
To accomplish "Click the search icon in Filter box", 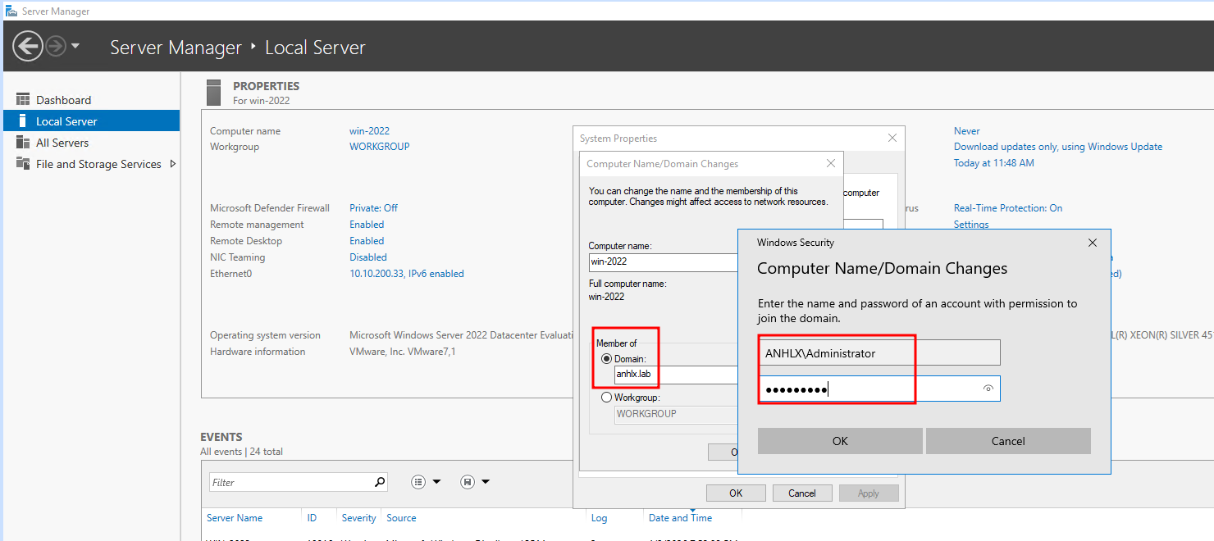I will tap(380, 482).
